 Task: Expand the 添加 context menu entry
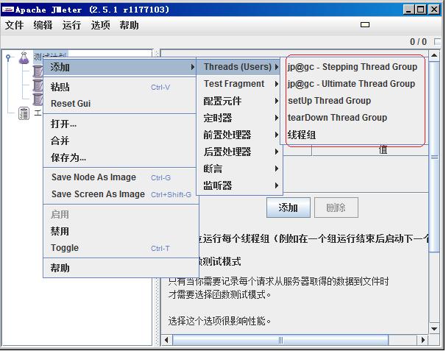pos(120,68)
